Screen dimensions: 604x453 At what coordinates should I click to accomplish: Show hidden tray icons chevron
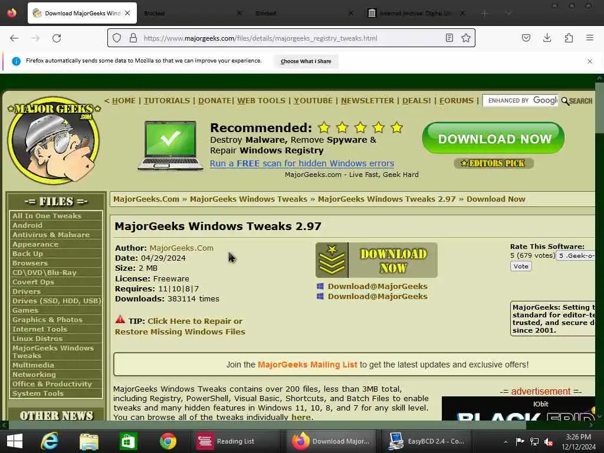click(505, 441)
